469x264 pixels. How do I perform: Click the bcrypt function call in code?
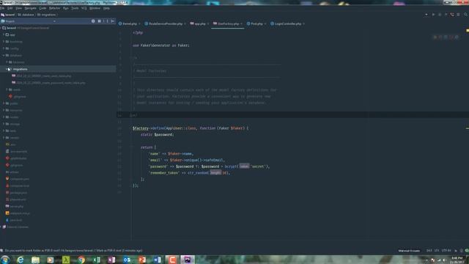pyautogui.click(x=231, y=166)
